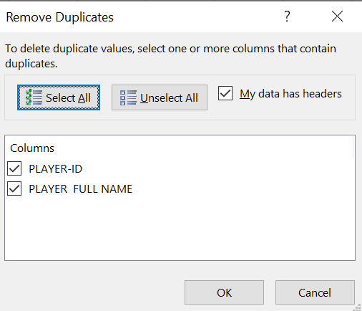Viewport: 362px width, 311px height.
Task: Open help via question mark icon
Action: [x=288, y=16]
